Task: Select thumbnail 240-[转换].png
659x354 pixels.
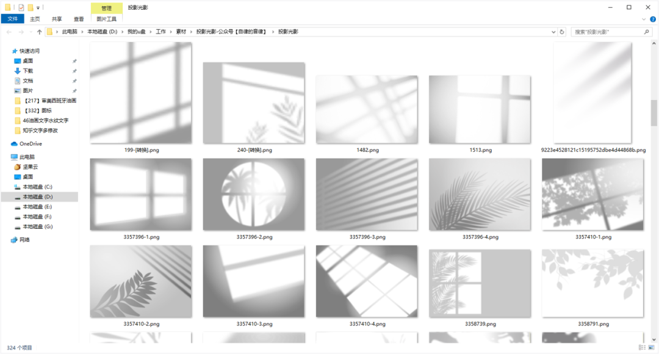Action: (254, 103)
